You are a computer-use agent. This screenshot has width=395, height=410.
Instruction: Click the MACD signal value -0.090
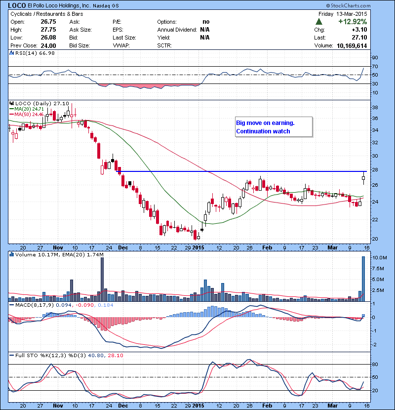click(x=85, y=305)
